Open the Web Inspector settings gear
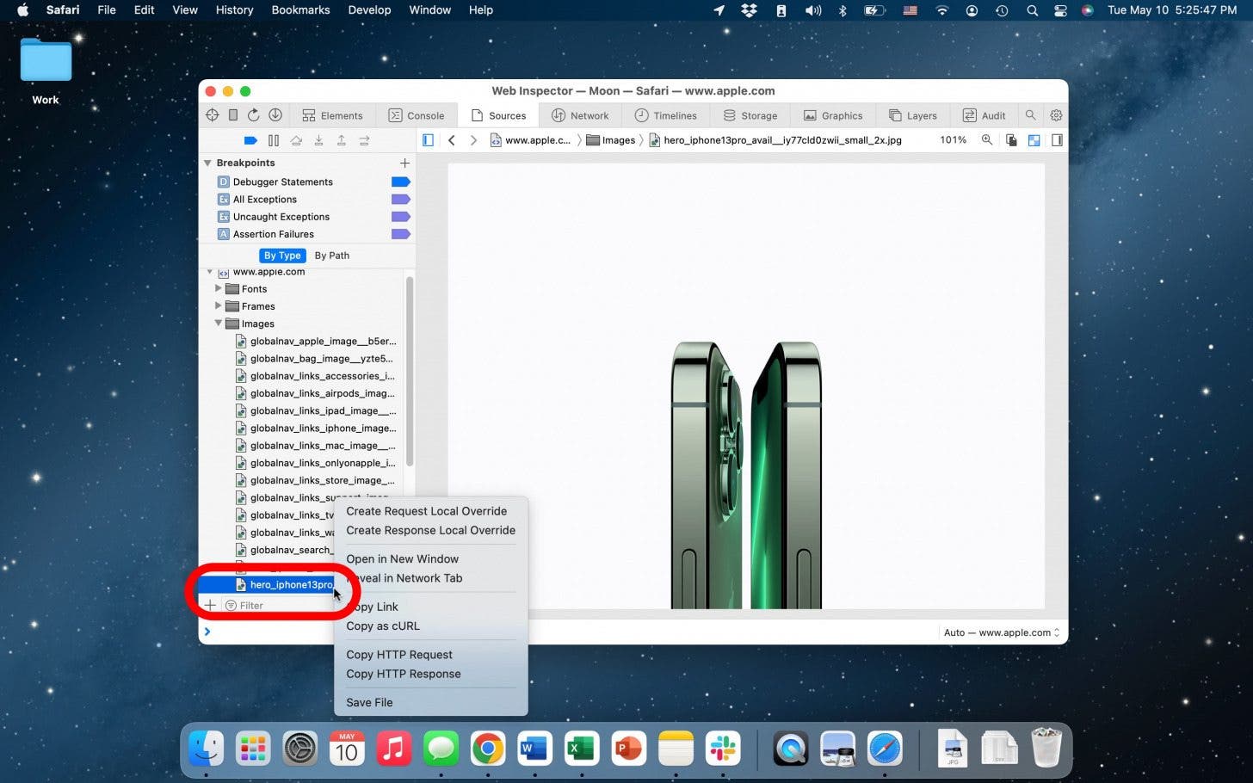The width and height of the screenshot is (1253, 783). (x=1056, y=114)
